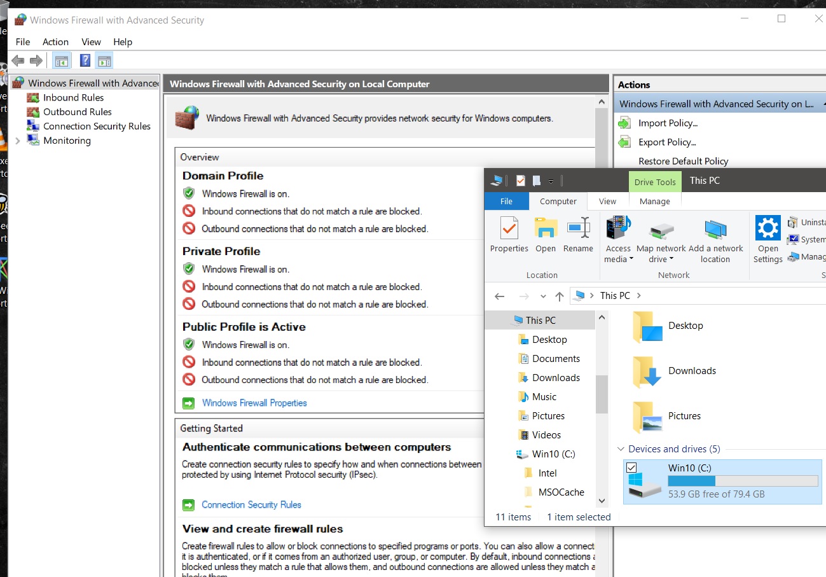Click the Properties ribbon button
This screenshot has width=826, height=577.
pyautogui.click(x=509, y=235)
